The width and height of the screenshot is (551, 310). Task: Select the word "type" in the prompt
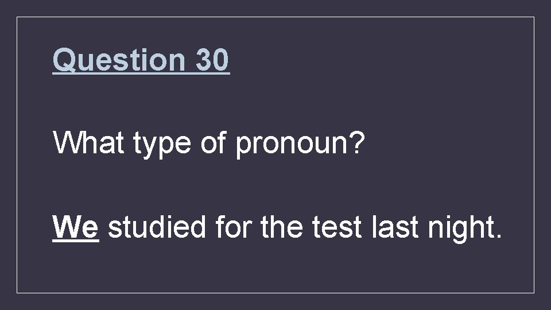pyautogui.click(x=162, y=145)
